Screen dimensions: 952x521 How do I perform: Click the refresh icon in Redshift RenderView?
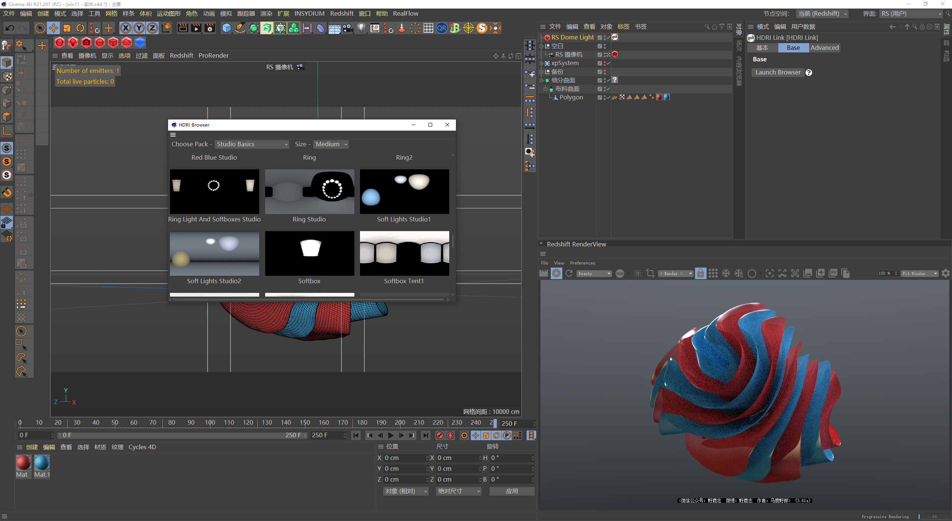coord(569,274)
